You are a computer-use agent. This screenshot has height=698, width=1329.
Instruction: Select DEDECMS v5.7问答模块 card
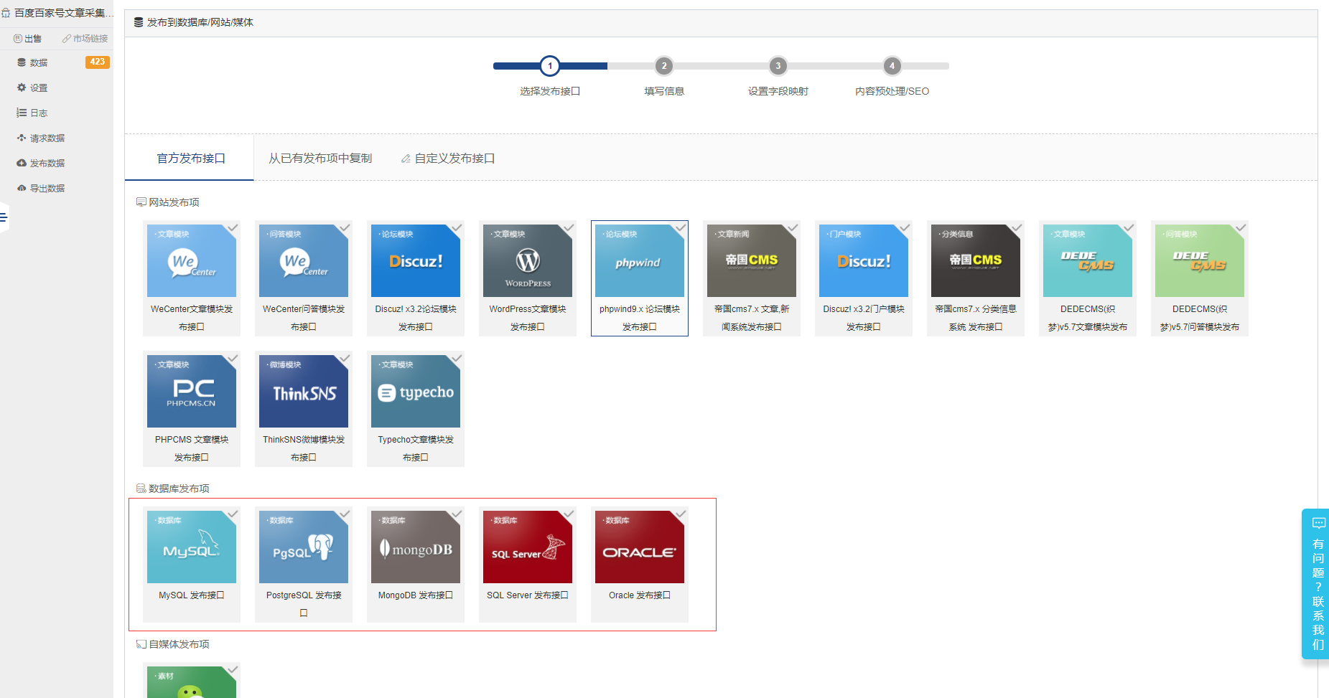pyautogui.click(x=1200, y=278)
